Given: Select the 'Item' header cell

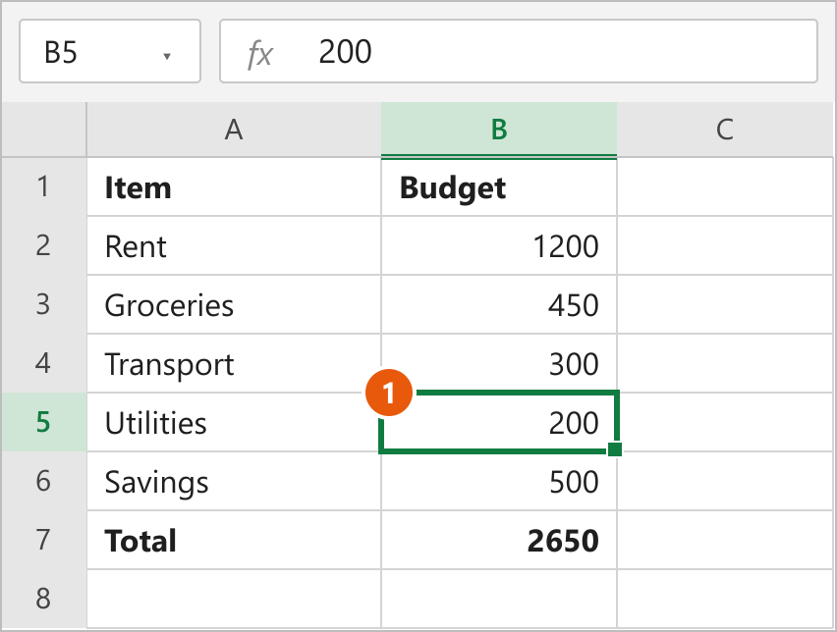Looking at the screenshot, I should pos(234,186).
